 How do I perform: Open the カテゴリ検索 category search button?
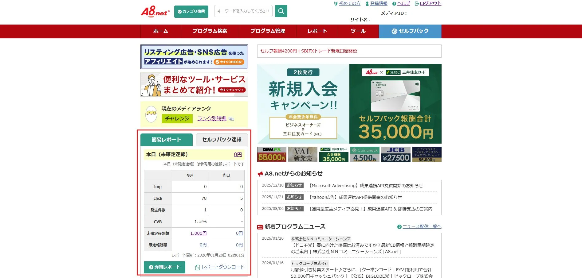click(191, 11)
